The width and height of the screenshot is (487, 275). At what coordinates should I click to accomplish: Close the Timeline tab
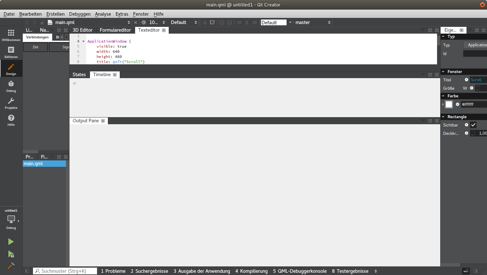pos(115,75)
